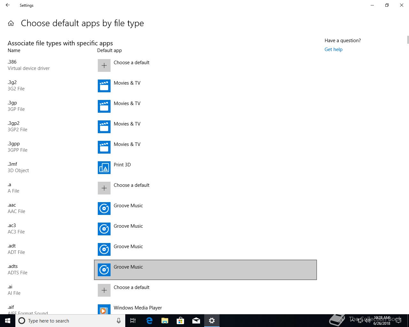Viewport: 409px width, 327px height.
Task: Click the Name column header
Action: pyautogui.click(x=14, y=50)
